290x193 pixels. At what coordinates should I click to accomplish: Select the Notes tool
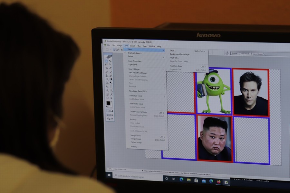point(107,94)
